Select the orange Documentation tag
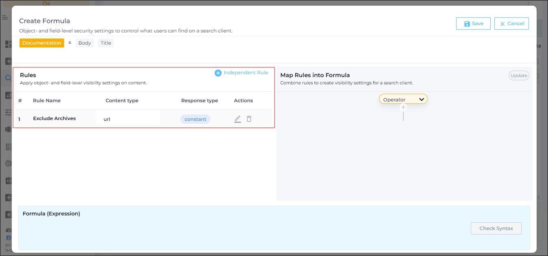Viewport: 548px width, 256px height. [42, 43]
